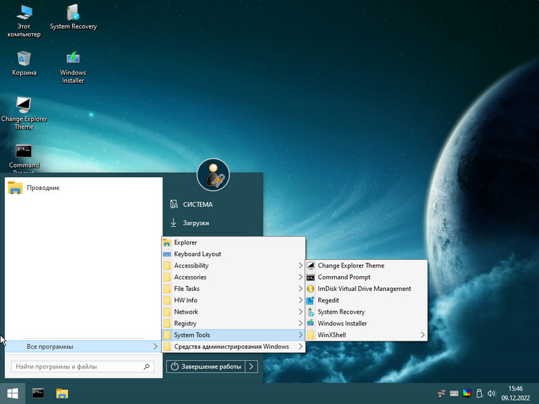
Task: Launch Explorer from the programs menu
Action: point(233,242)
